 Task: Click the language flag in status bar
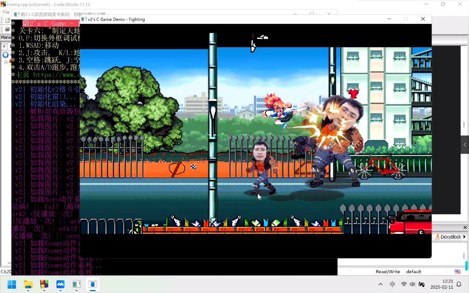[x=458, y=271]
